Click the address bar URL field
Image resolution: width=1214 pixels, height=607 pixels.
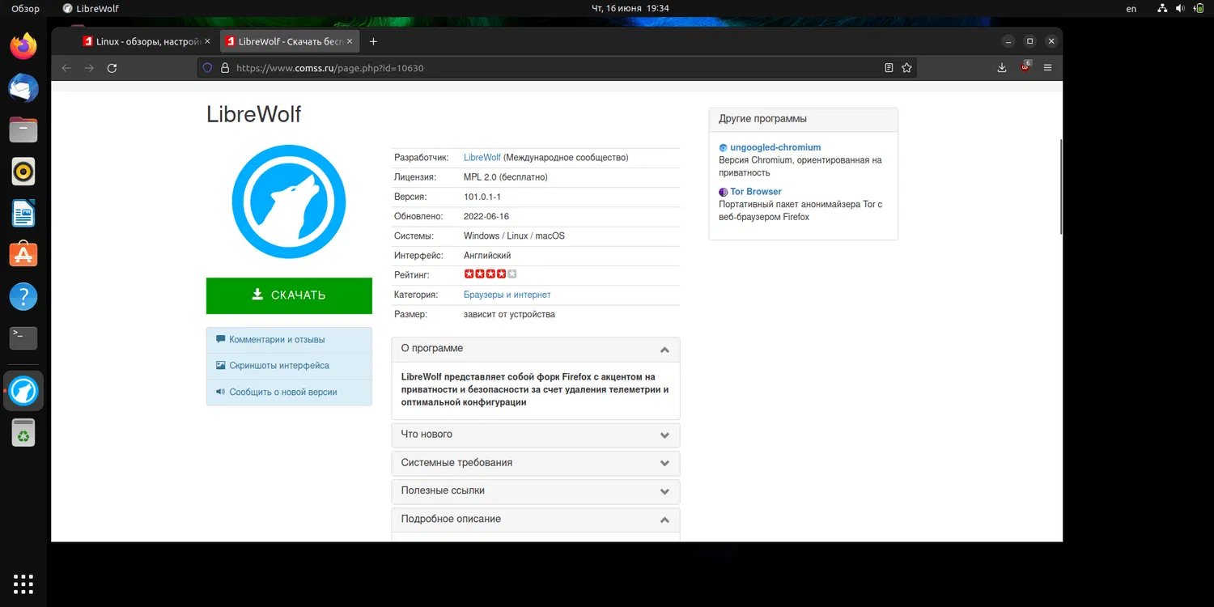coord(557,68)
